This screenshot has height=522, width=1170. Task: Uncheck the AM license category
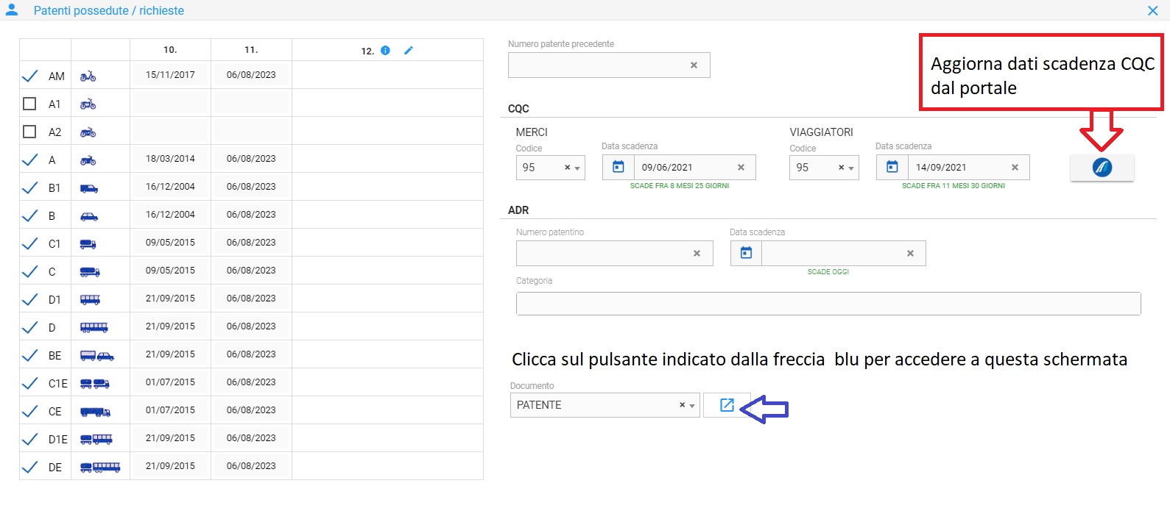pyautogui.click(x=29, y=76)
